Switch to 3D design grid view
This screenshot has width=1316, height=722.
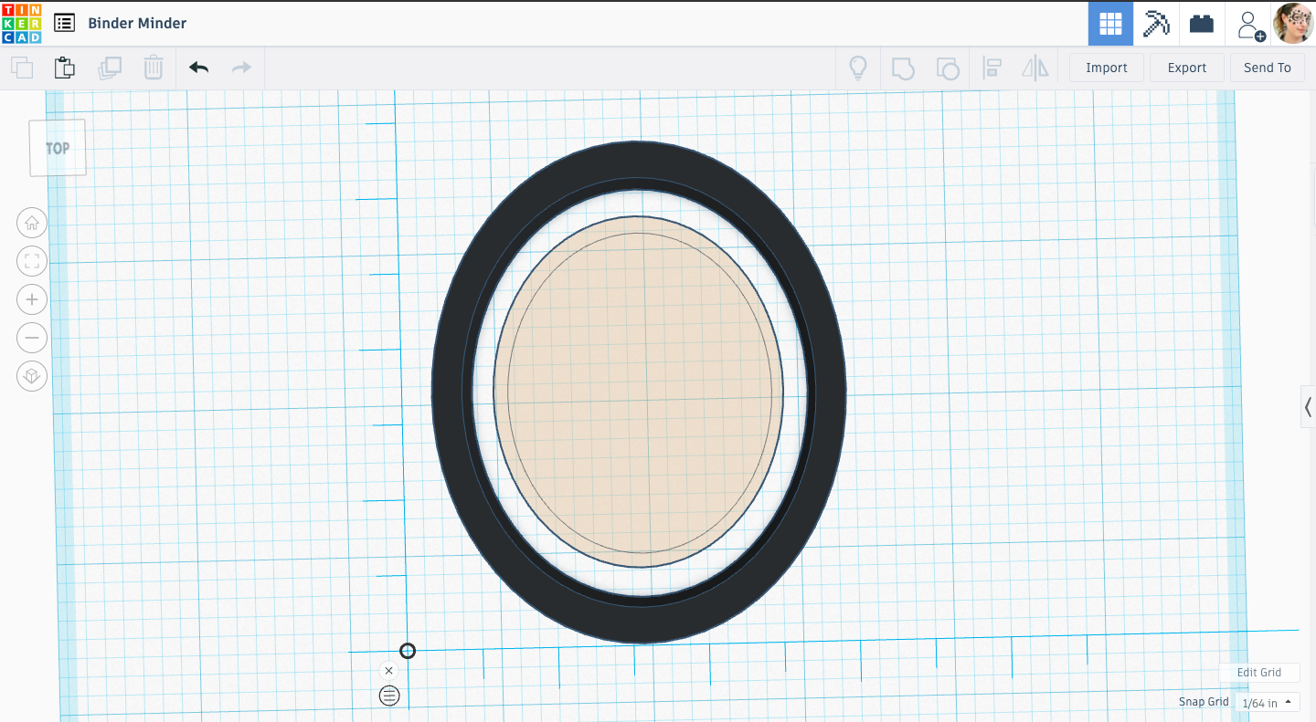point(1110,24)
